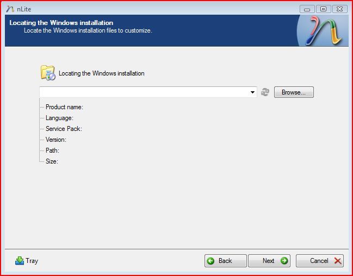Select the Product name: row
The image size is (353, 276).
[64, 107]
